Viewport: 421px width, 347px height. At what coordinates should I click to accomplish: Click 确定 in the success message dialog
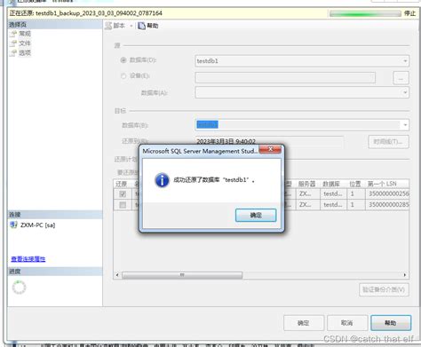coord(256,215)
